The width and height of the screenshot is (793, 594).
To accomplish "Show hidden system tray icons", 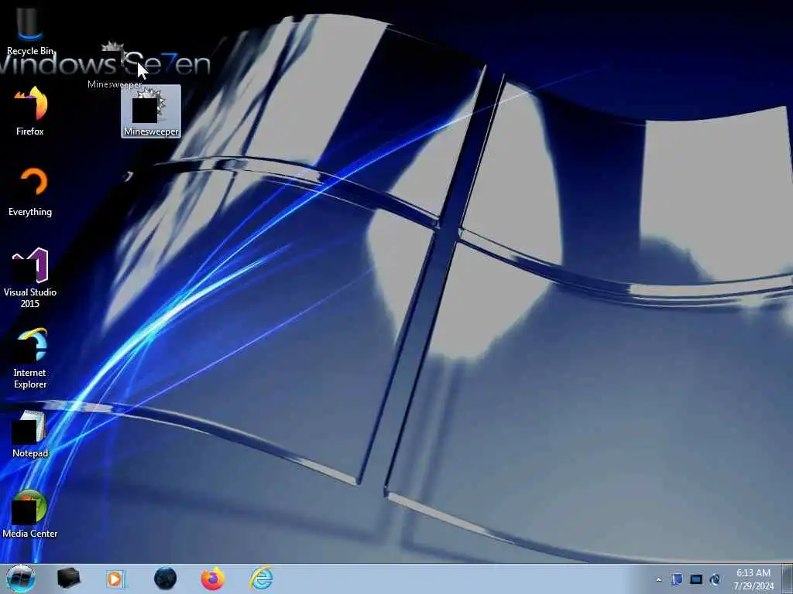I will (658, 580).
